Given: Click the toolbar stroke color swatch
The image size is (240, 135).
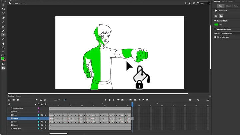Looking at the screenshot, I should (x=4, y=60).
